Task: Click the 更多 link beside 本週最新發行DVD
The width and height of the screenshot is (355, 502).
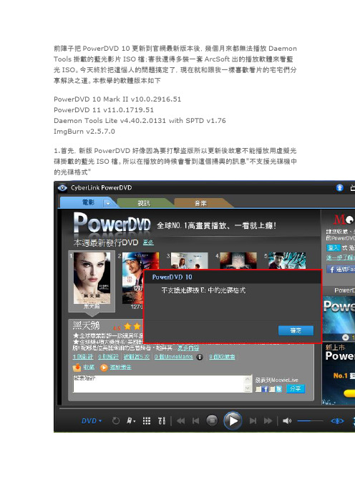Action: click(x=148, y=242)
